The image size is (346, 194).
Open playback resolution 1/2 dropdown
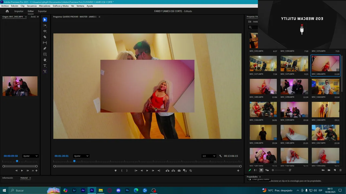(209, 156)
